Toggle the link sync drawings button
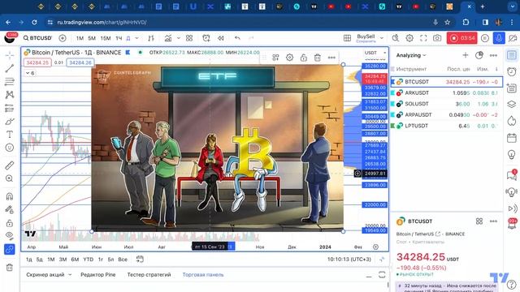The width and height of the screenshot is (520, 292). click(9, 249)
